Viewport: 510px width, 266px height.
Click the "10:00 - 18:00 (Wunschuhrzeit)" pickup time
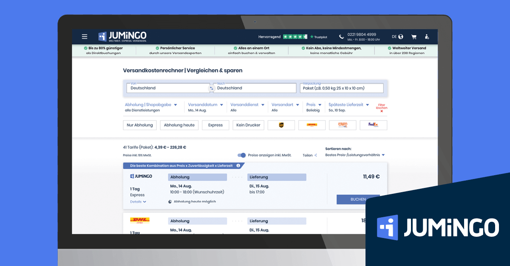point(197,192)
